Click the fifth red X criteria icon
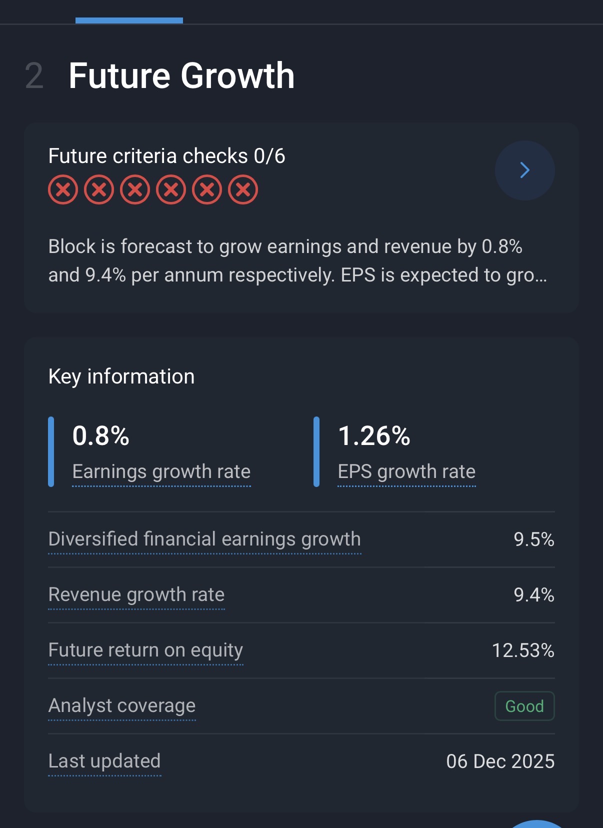 [207, 190]
